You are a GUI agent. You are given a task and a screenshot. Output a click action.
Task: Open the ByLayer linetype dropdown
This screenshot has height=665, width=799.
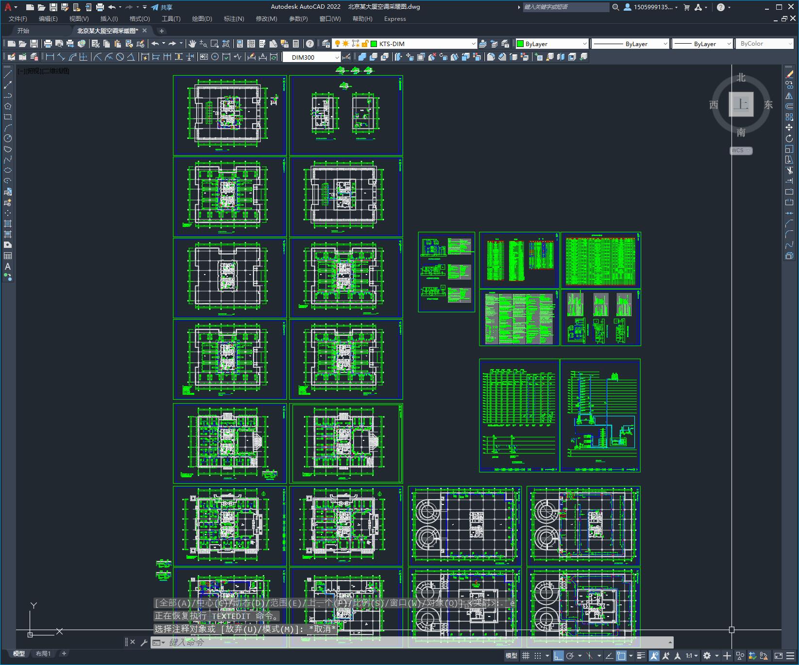tap(665, 44)
